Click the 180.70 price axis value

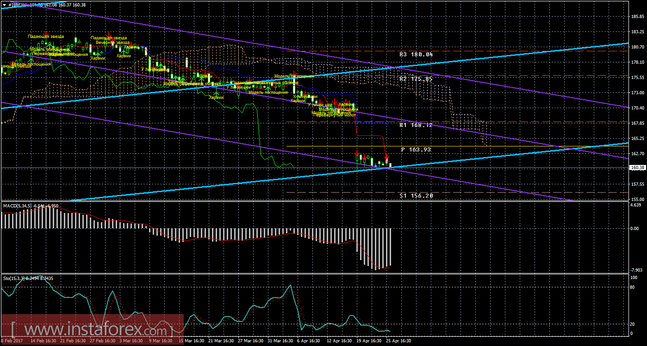(638, 47)
